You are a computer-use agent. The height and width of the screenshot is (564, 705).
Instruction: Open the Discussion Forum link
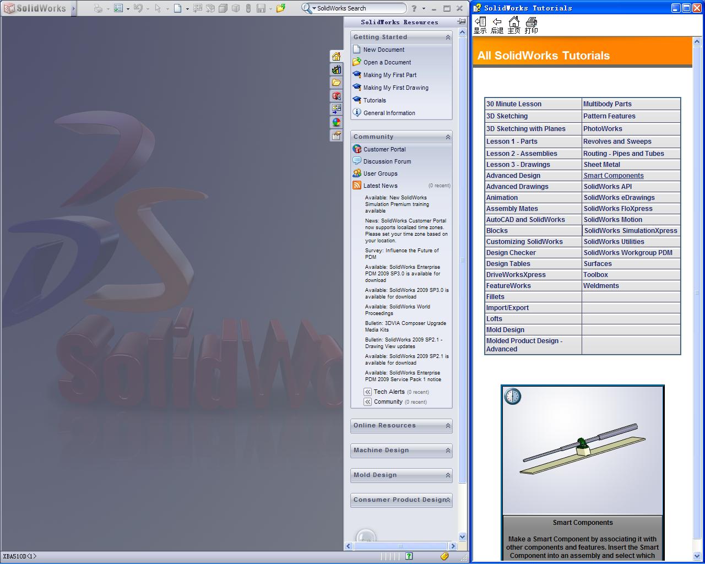click(387, 161)
